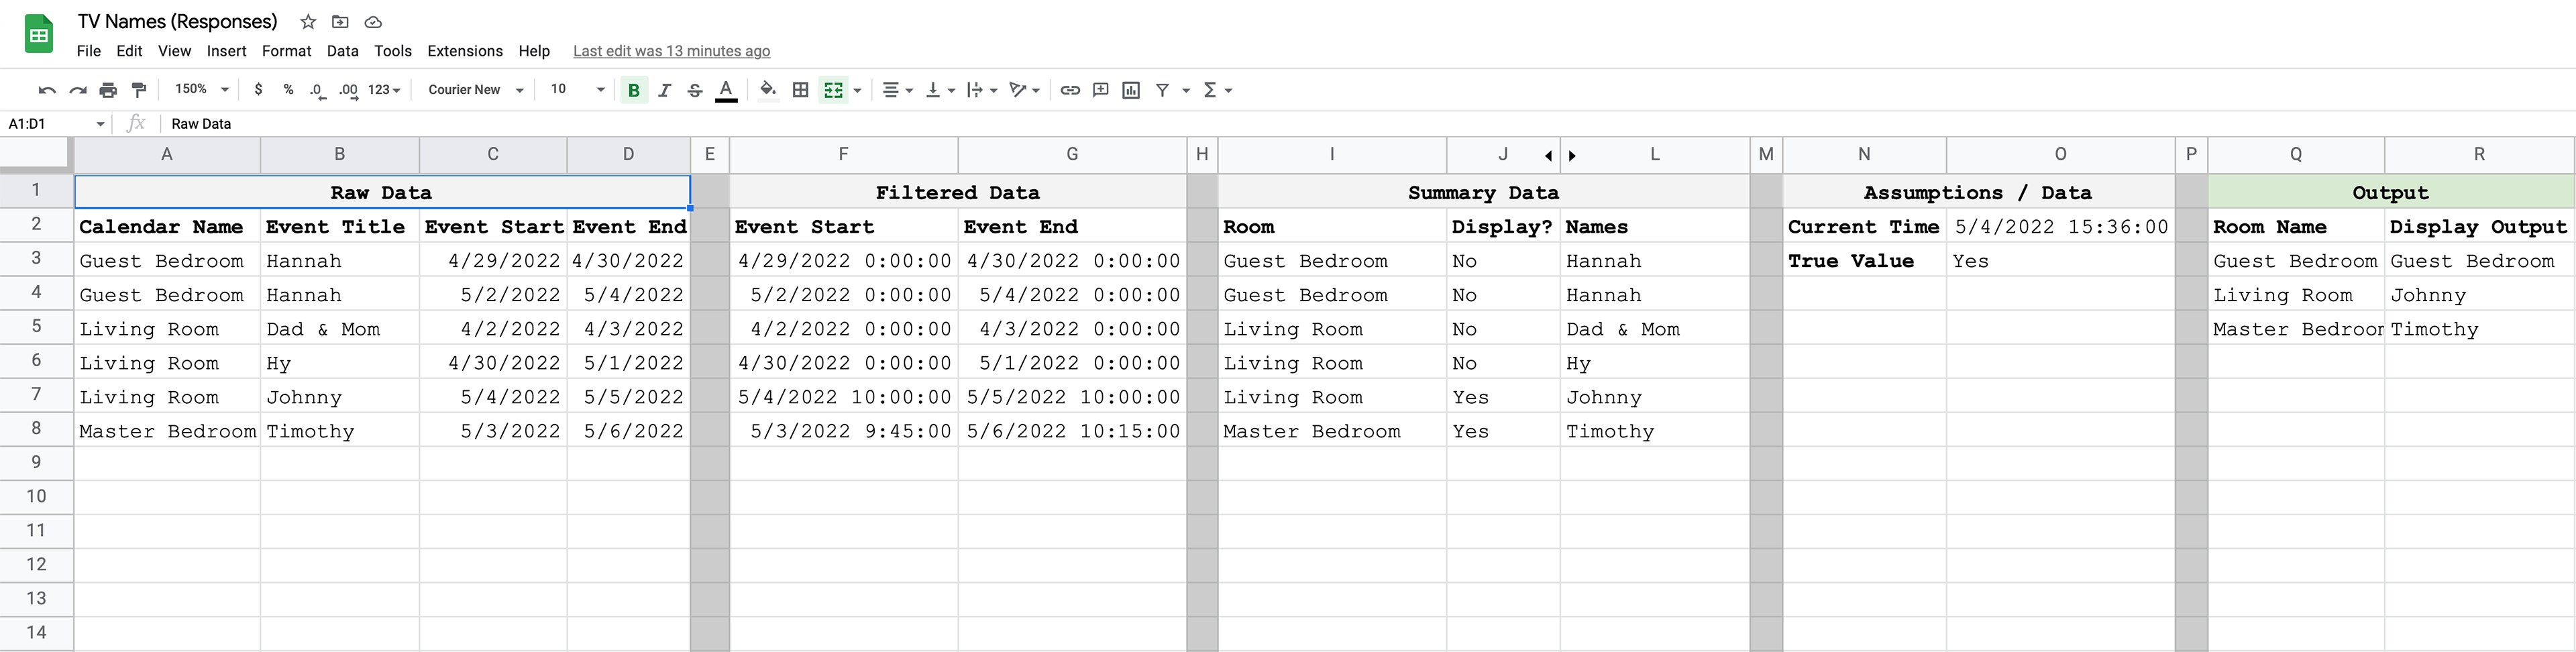Open the File menu
Screen dimensions: 2576x652
89,51
